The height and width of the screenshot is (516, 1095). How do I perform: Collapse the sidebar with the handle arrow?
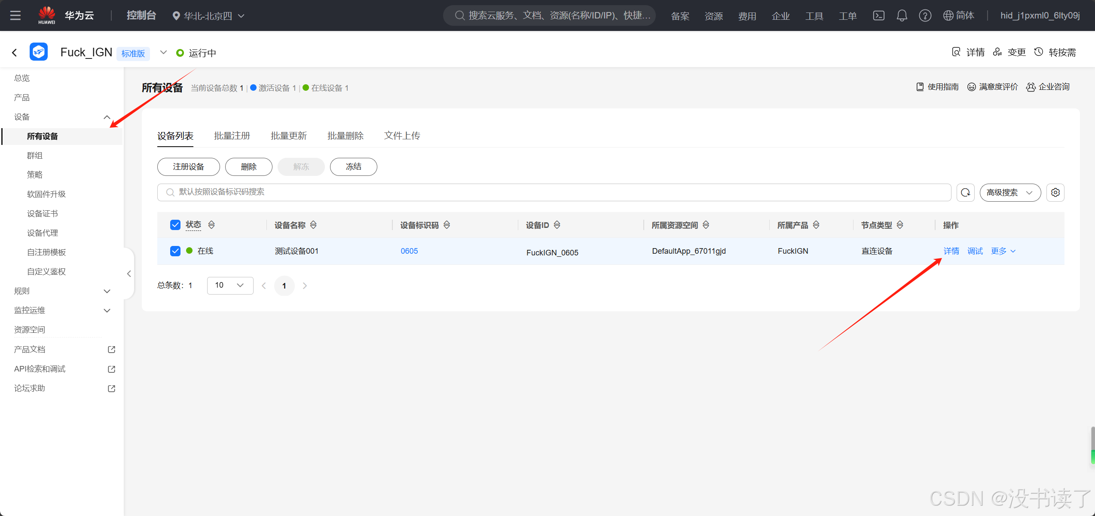[x=129, y=273]
